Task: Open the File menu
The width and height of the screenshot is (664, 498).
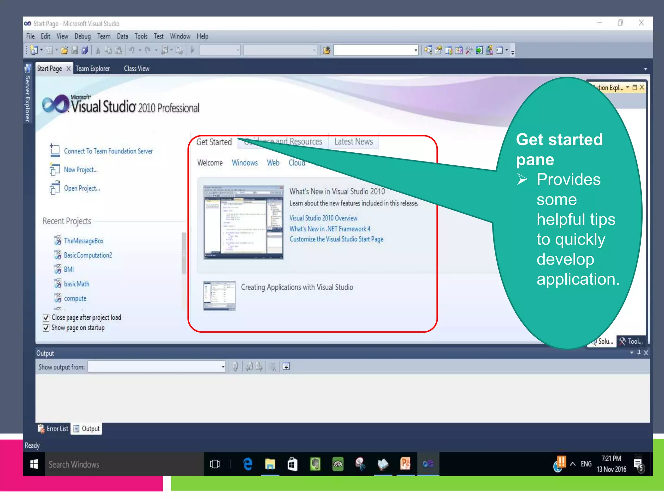Action: click(30, 36)
